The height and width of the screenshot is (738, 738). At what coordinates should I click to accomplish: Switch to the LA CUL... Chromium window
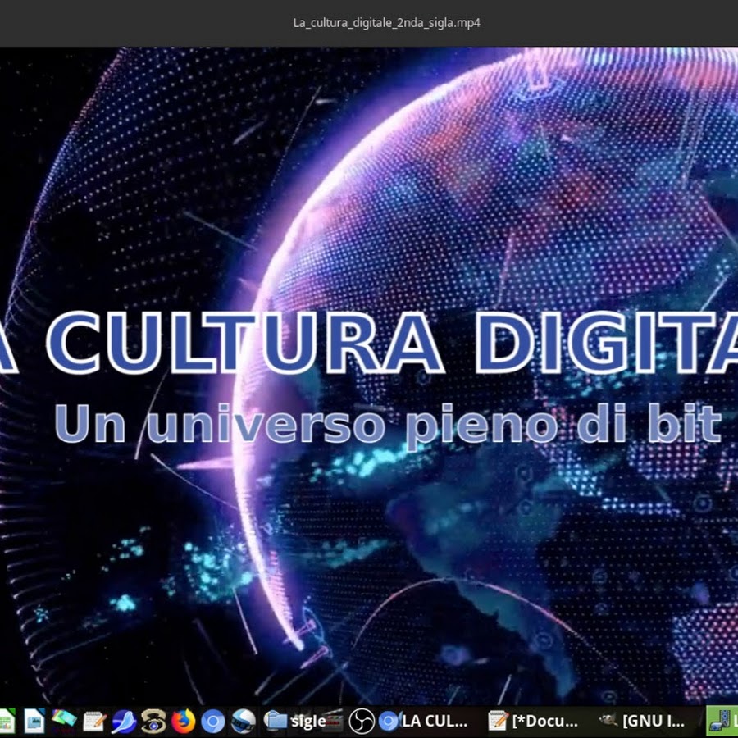pos(425,722)
